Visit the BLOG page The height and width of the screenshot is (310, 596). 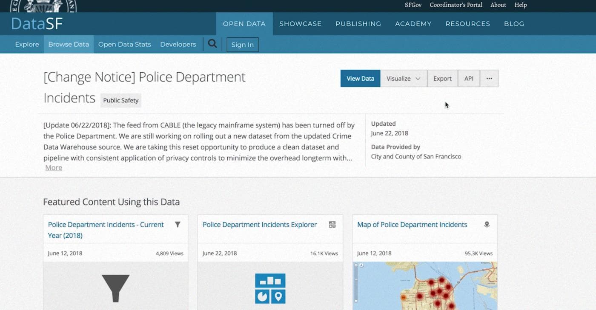[514, 24]
